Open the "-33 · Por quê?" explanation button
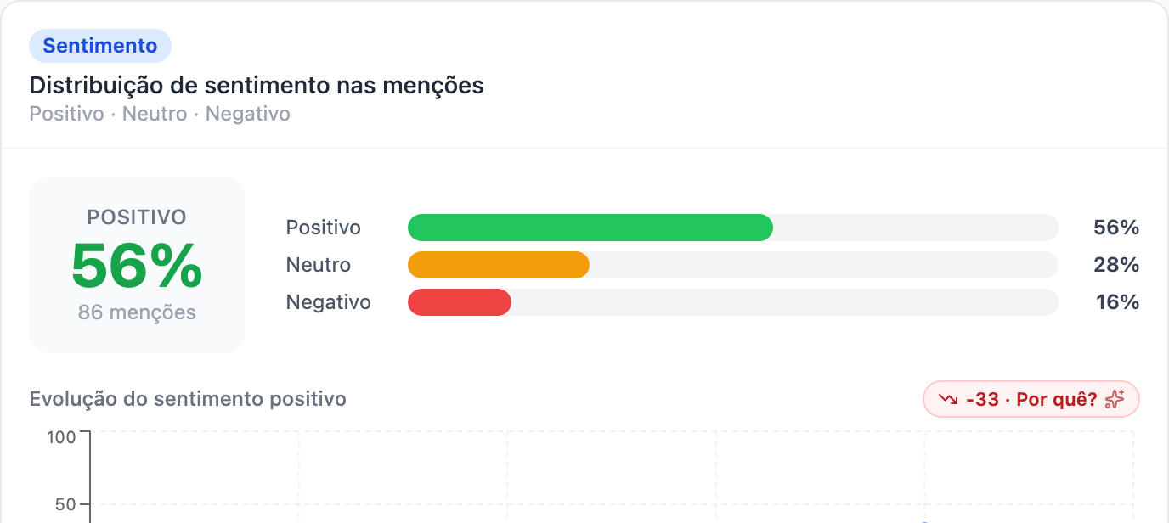Viewport: 1169px width, 523px height. (1031, 399)
